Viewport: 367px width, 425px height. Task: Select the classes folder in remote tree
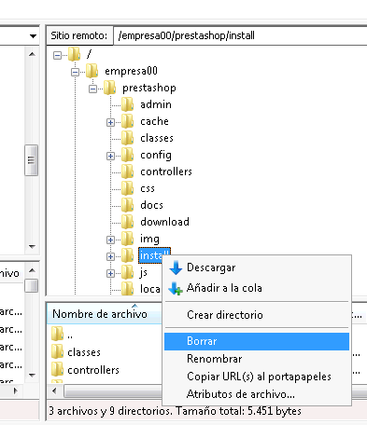point(157,138)
